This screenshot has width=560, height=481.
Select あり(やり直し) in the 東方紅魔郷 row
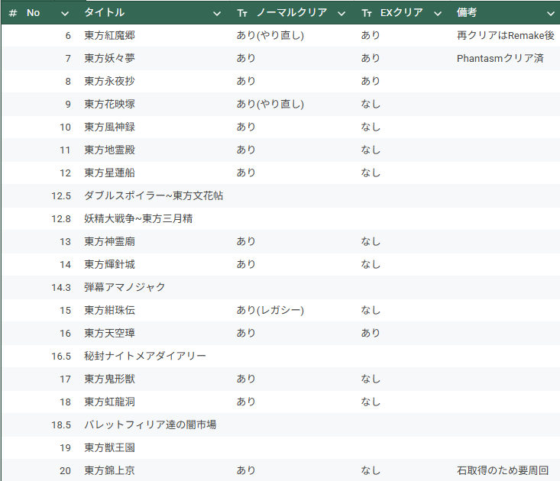pyautogui.click(x=270, y=35)
